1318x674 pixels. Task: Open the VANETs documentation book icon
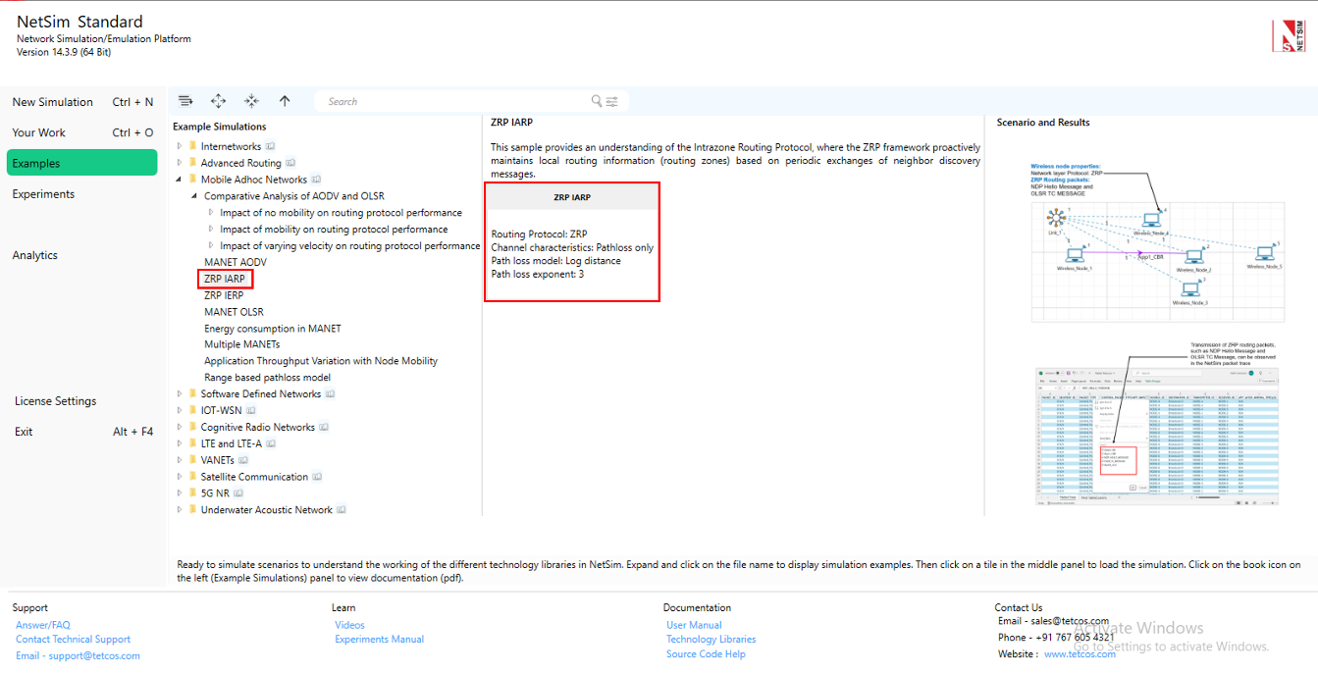pyautogui.click(x=243, y=460)
